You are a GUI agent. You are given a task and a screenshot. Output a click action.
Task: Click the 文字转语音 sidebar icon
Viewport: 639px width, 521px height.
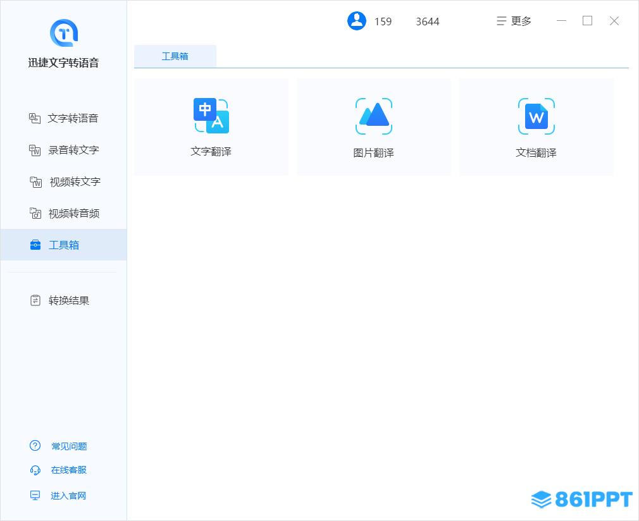click(x=35, y=118)
